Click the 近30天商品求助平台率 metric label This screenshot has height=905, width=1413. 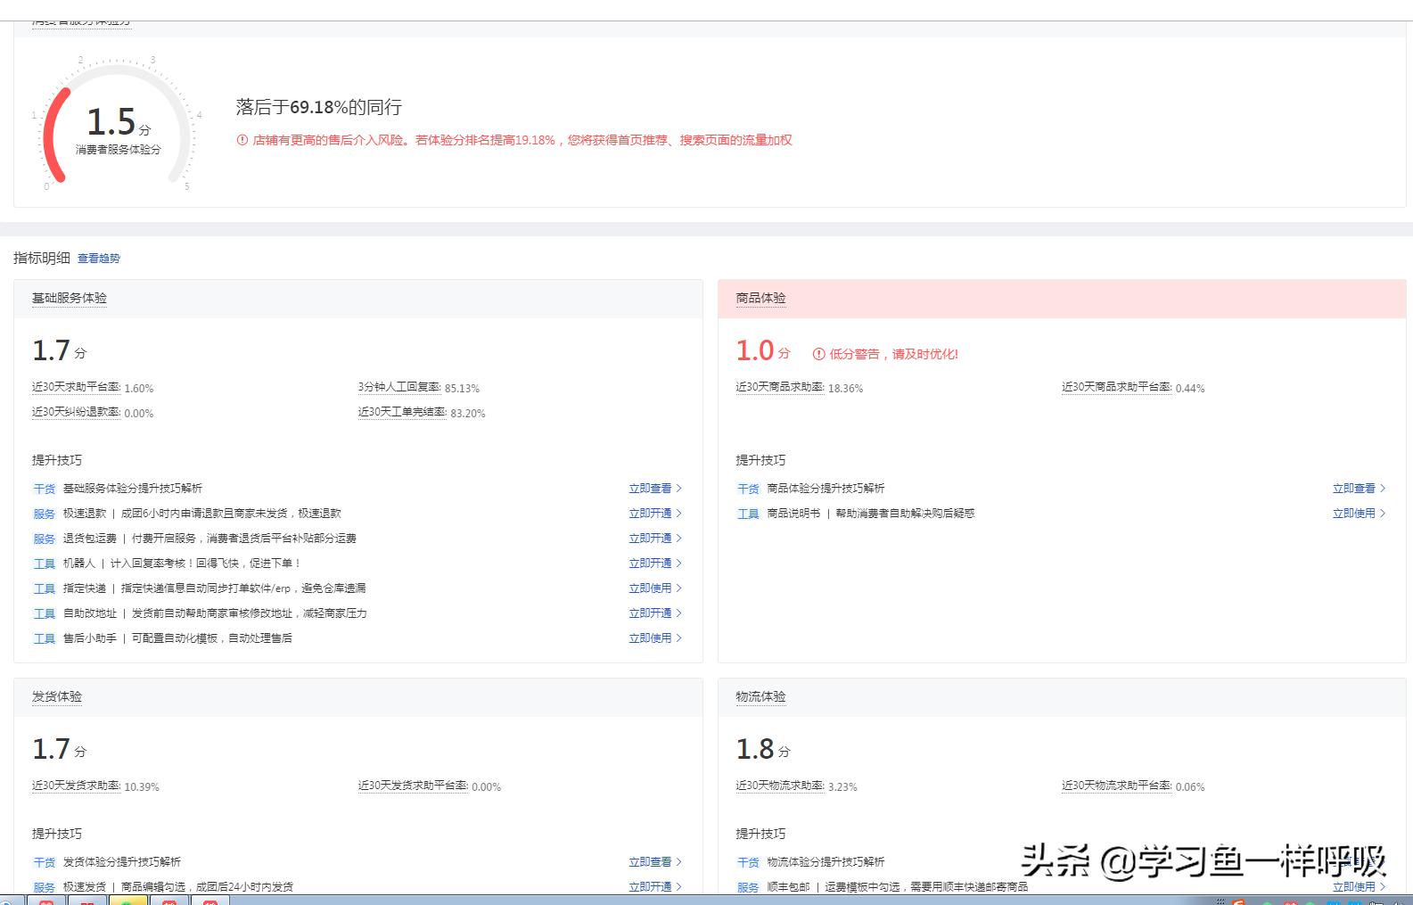click(1117, 388)
